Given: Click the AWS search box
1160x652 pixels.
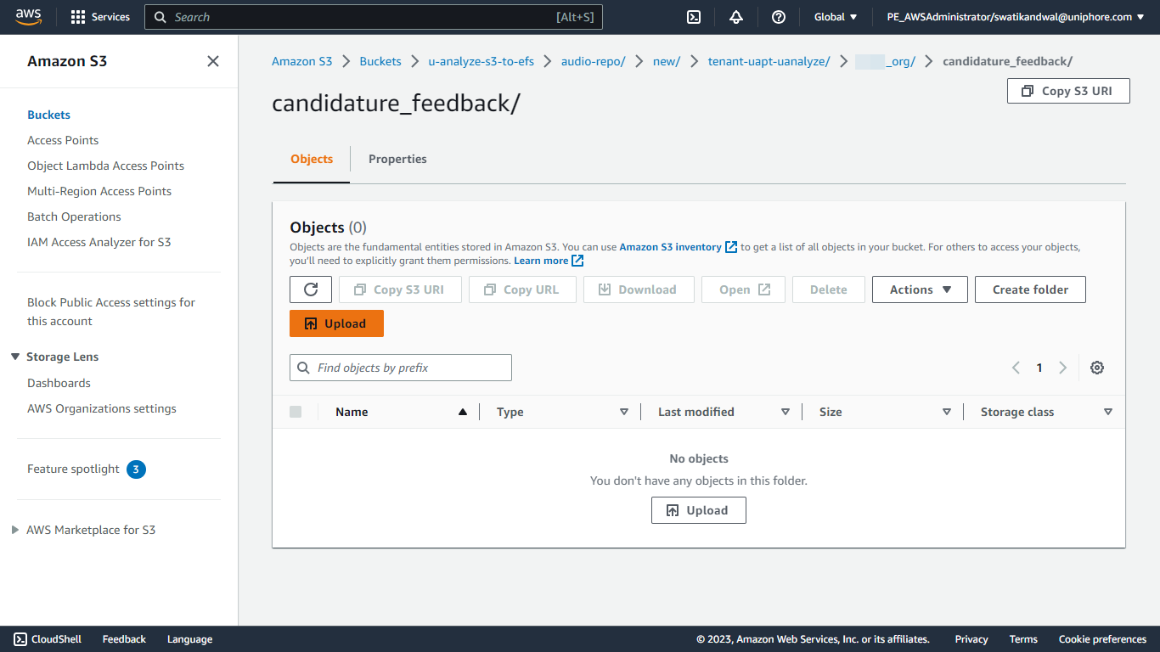Looking at the screenshot, I should (x=374, y=17).
